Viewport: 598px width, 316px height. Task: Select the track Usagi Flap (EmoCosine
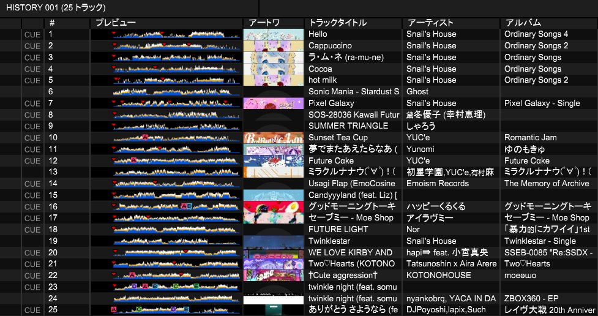[351, 184]
